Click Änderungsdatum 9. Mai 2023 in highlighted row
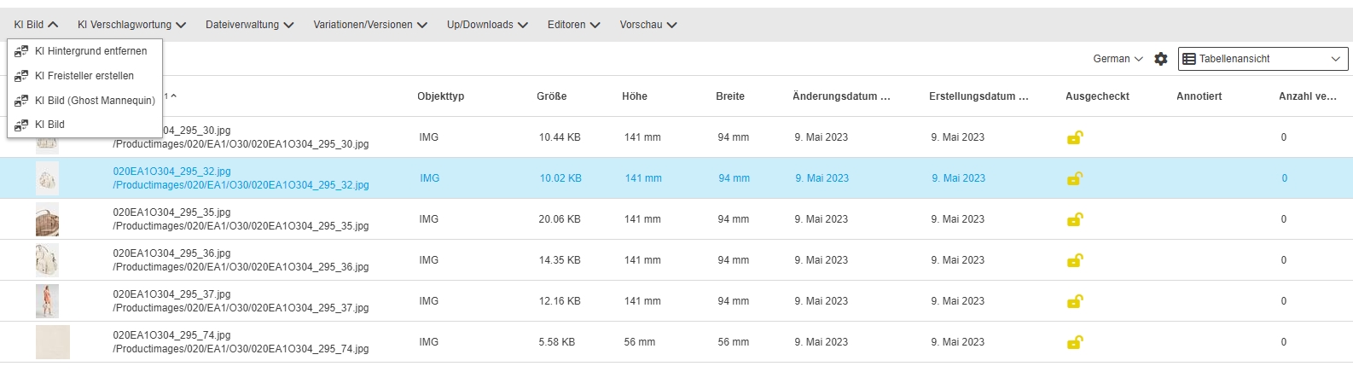 coord(822,178)
